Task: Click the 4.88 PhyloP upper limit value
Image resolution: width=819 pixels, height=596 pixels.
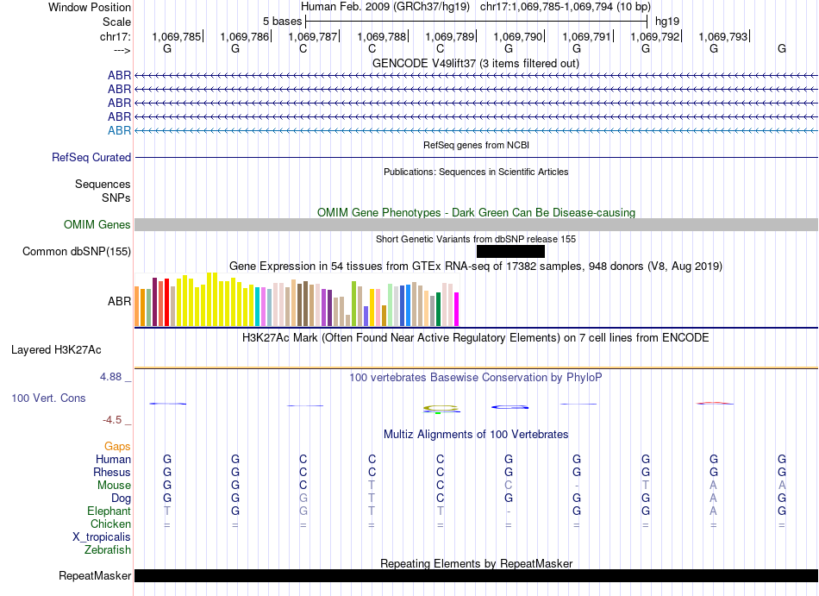Action: [110, 377]
